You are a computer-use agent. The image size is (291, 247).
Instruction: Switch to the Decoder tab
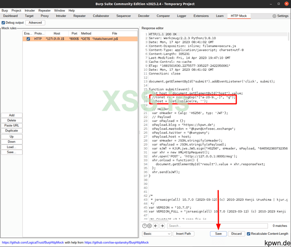coord(144,16)
